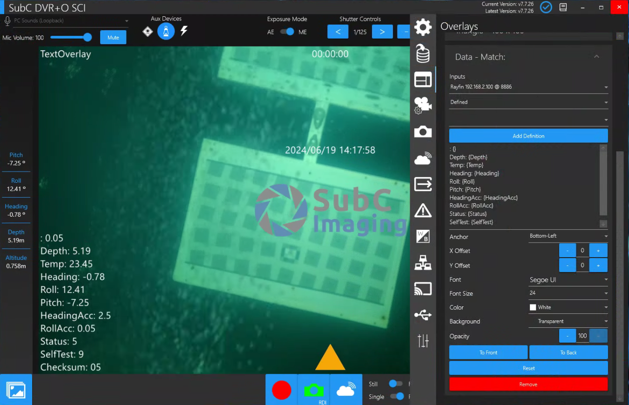Click the red Remove button
The width and height of the screenshot is (629, 405).
(528, 384)
